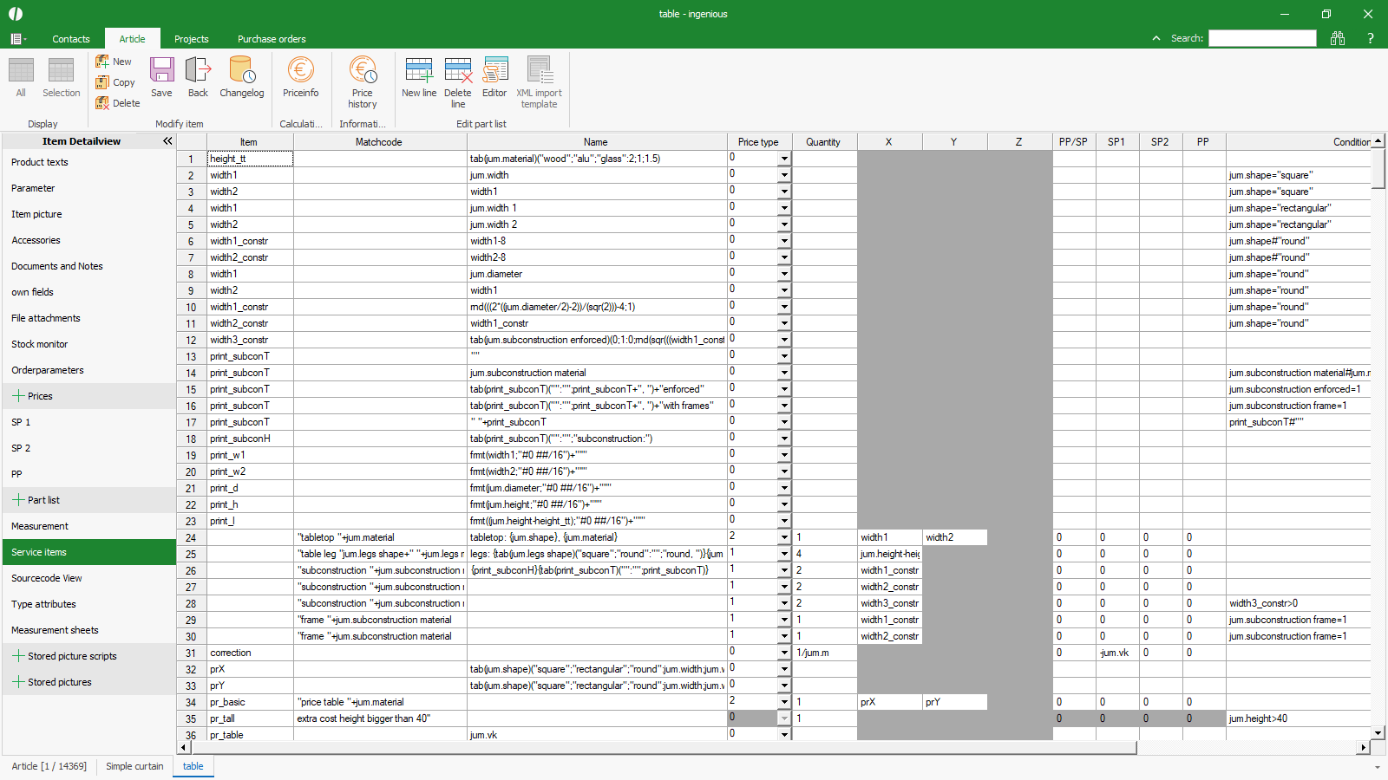Open the Price history

tap(362, 81)
